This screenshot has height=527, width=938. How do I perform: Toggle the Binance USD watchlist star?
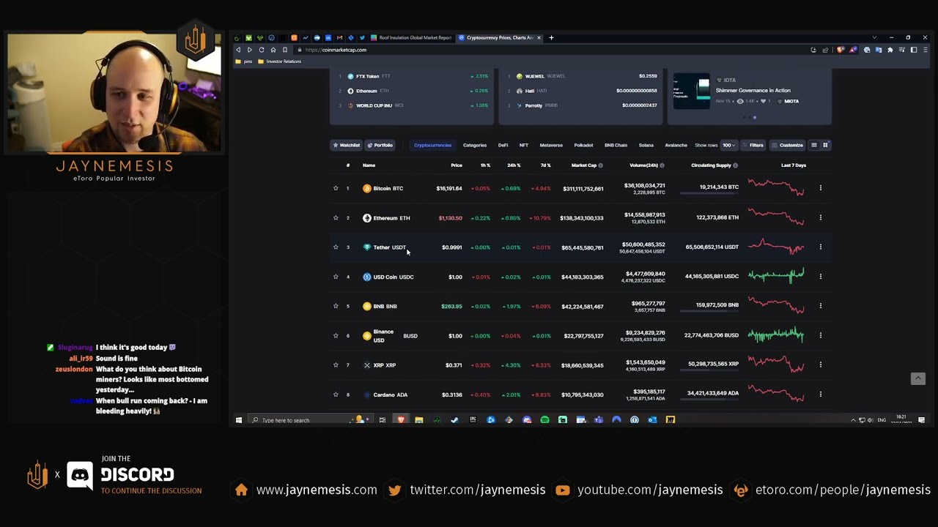click(x=336, y=335)
